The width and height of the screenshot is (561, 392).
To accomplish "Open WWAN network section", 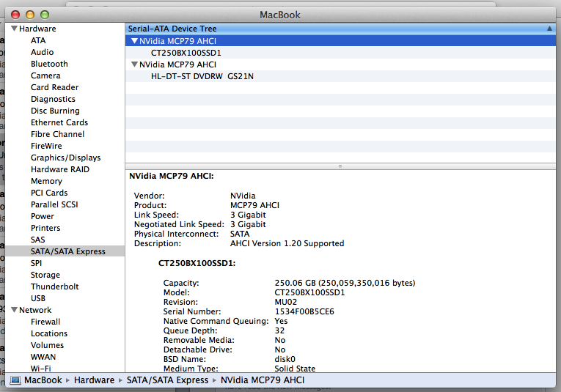I will coord(43,357).
